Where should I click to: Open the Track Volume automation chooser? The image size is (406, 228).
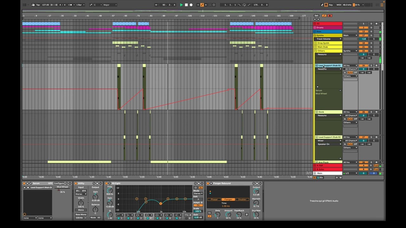329,39
